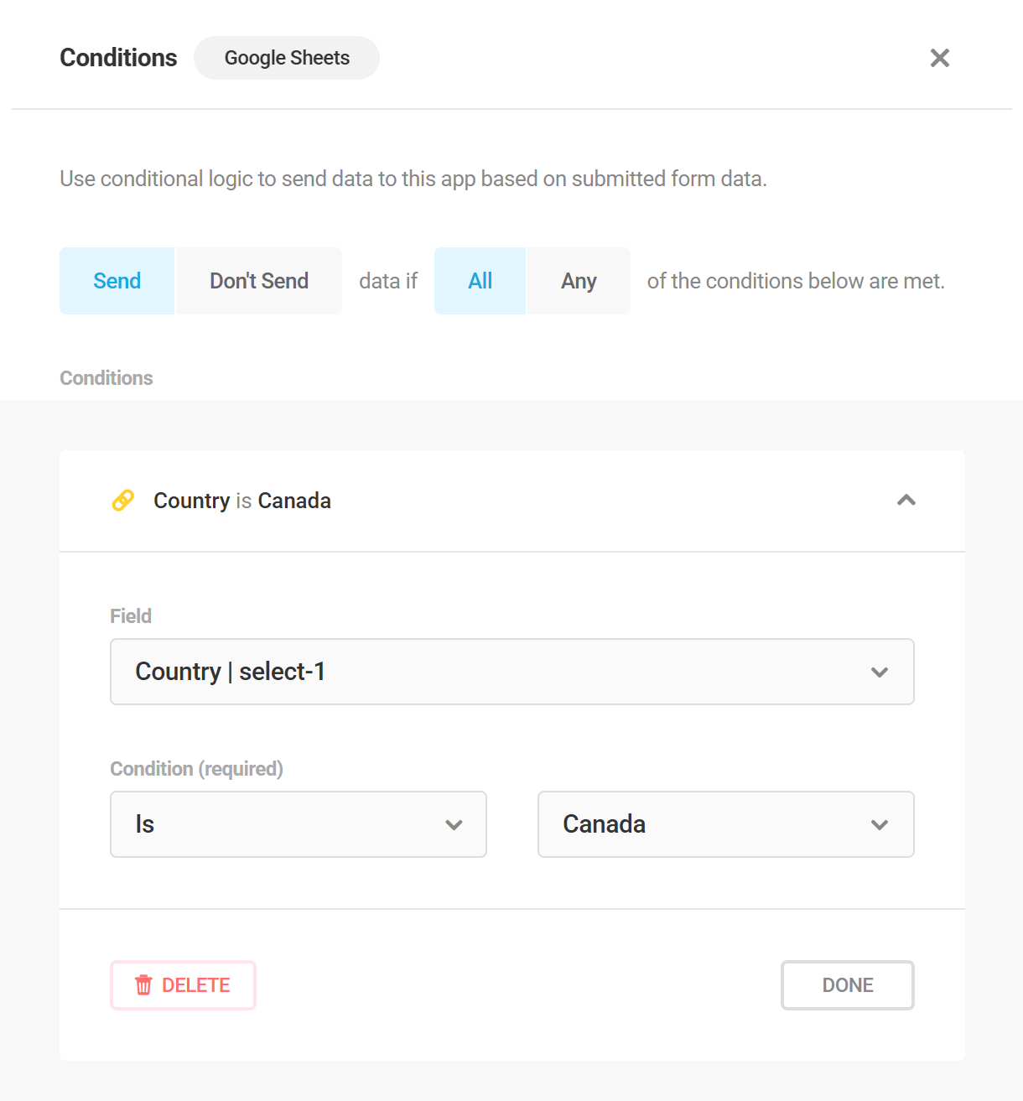Viewport: 1023px width, 1101px height.
Task: Collapse the Country is Canada condition chevron
Action: [x=906, y=501]
